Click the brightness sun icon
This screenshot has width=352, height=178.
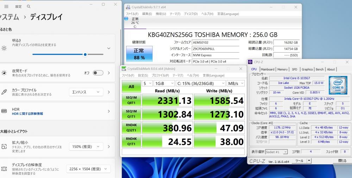pyautogui.click(x=4, y=48)
